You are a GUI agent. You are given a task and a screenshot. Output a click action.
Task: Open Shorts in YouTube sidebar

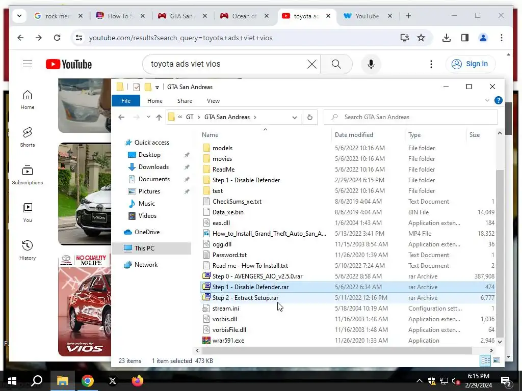point(28,137)
